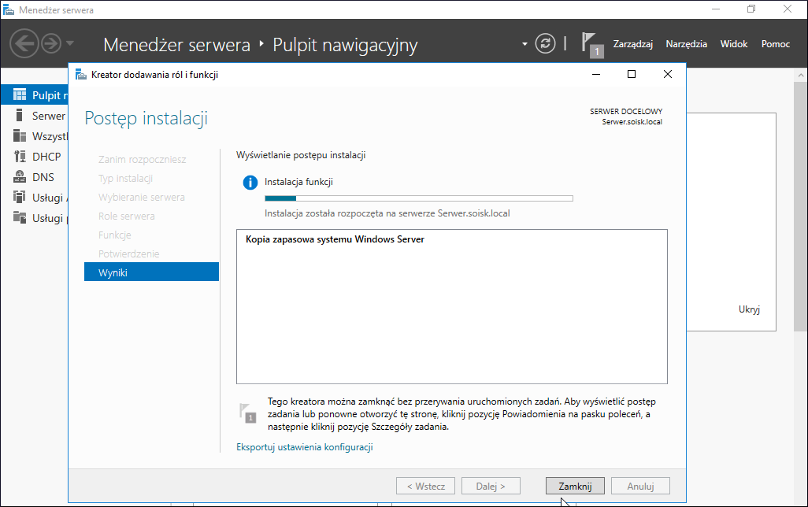This screenshot has height=507, width=808.
Task: Select Pulpit nawigacyjny dashboard icon in sidebar
Action: point(20,94)
